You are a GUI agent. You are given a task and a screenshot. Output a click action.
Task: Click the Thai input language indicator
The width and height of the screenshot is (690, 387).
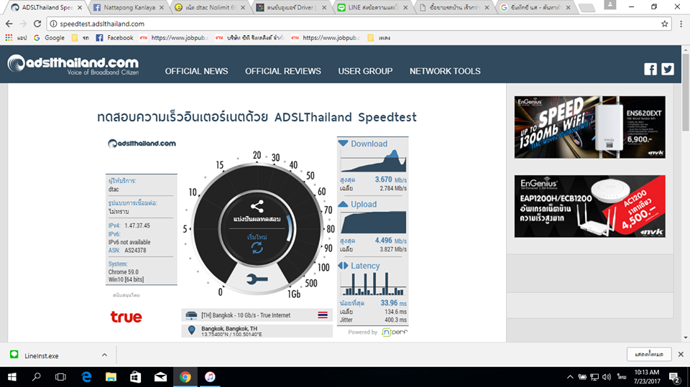click(x=621, y=377)
